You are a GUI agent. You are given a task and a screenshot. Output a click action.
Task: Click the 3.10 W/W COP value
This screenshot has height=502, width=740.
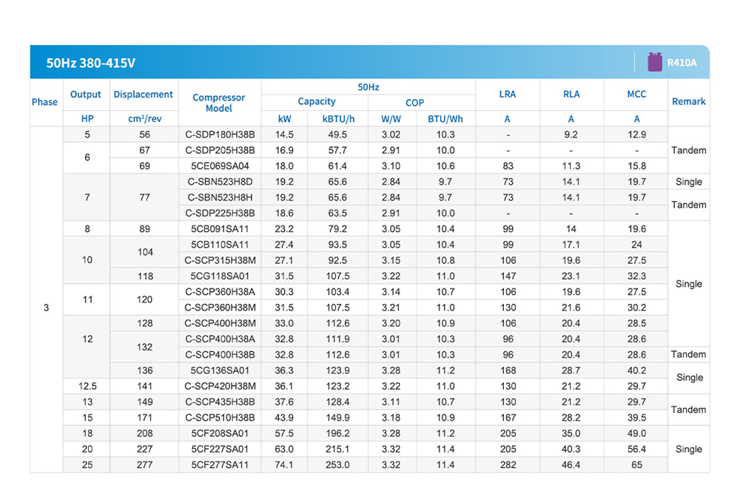[x=391, y=166]
